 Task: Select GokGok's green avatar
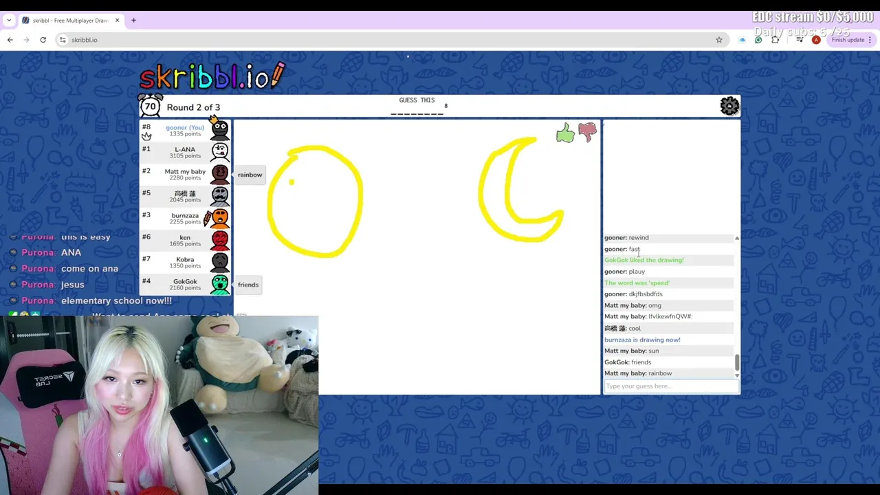pyautogui.click(x=219, y=284)
